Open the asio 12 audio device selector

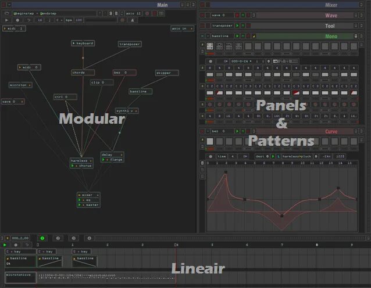pos(133,13)
